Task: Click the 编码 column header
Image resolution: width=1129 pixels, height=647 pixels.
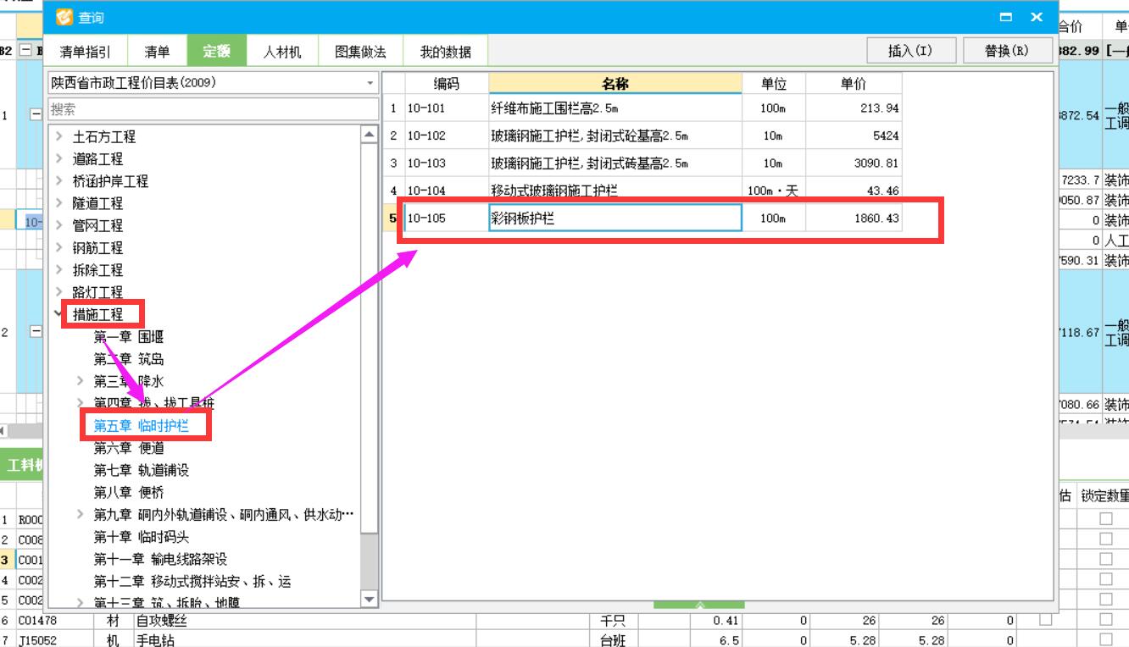Action: coord(447,84)
